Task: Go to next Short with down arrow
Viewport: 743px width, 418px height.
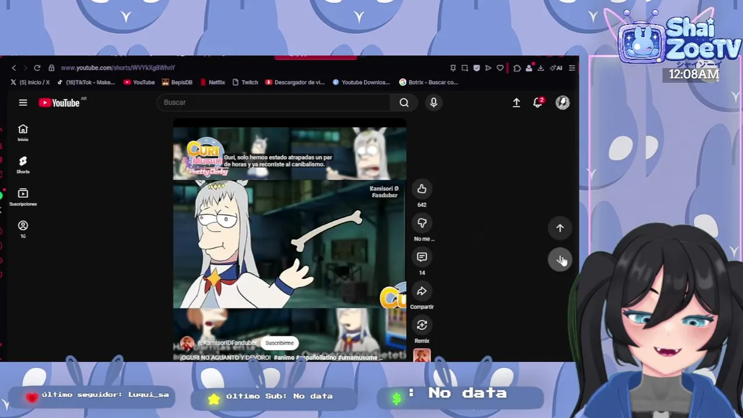Action: (x=560, y=260)
